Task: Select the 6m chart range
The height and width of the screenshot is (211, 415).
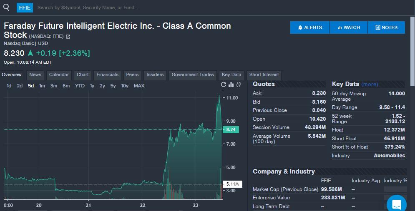Action: [66, 86]
